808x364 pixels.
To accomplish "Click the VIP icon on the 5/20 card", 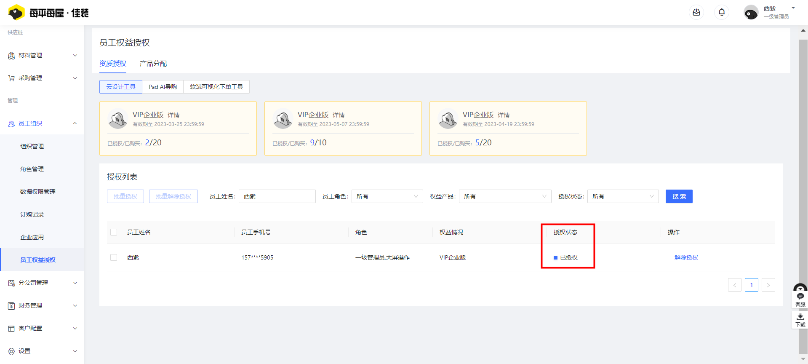I will [x=448, y=119].
